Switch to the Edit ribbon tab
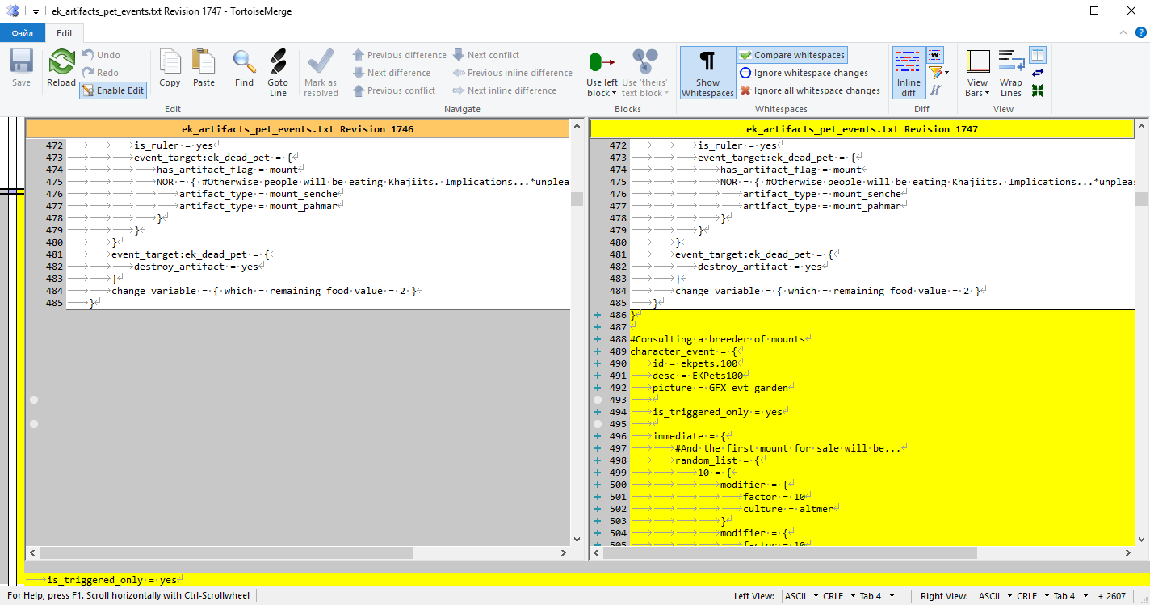 tap(65, 33)
